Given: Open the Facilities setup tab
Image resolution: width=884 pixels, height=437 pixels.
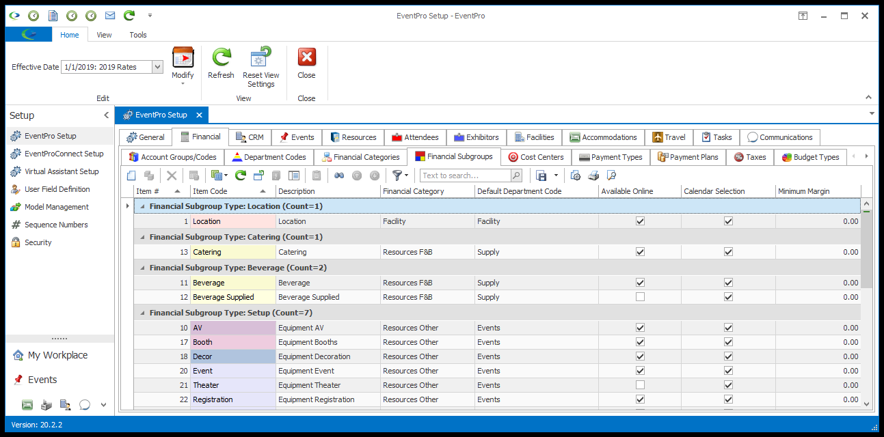Looking at the screenshot, I should click(x=534, y=137).
